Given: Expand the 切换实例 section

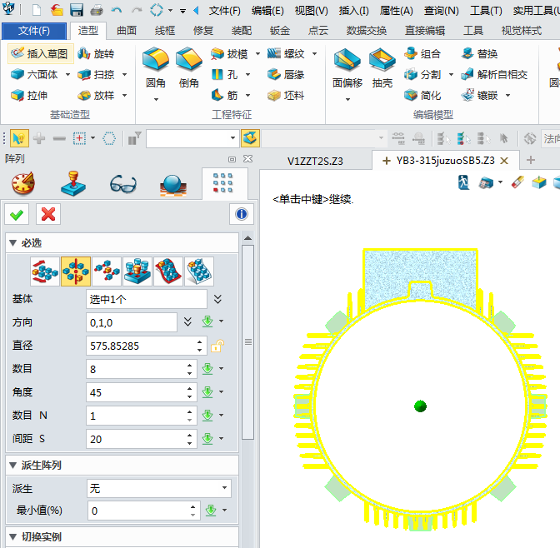Looking at the screenshot, I should pos(12,536).
